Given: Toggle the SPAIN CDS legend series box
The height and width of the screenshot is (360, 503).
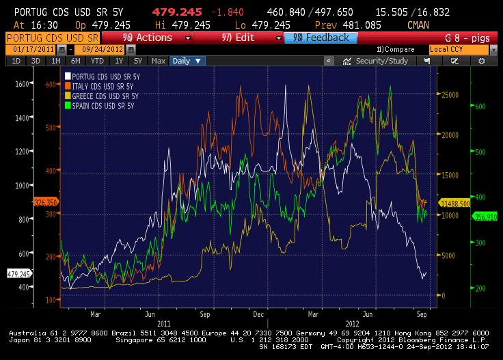Looking at the screenshot, I should [67, 105].
